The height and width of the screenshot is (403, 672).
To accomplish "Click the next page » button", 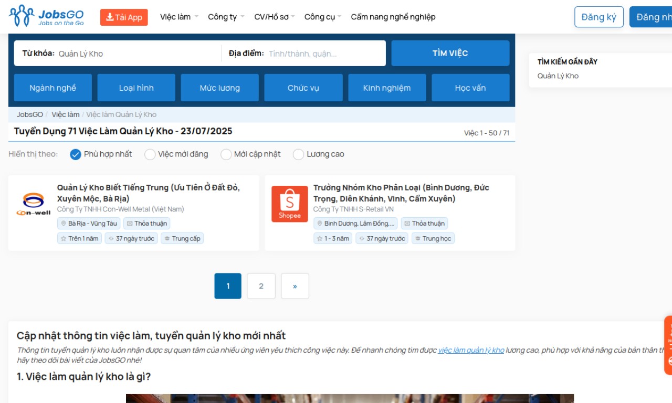I will [x=295, y=286].
